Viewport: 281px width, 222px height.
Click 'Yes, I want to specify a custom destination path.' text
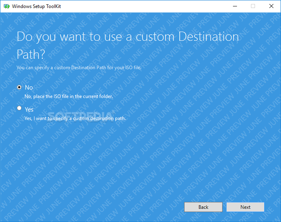tap(75, 118)
